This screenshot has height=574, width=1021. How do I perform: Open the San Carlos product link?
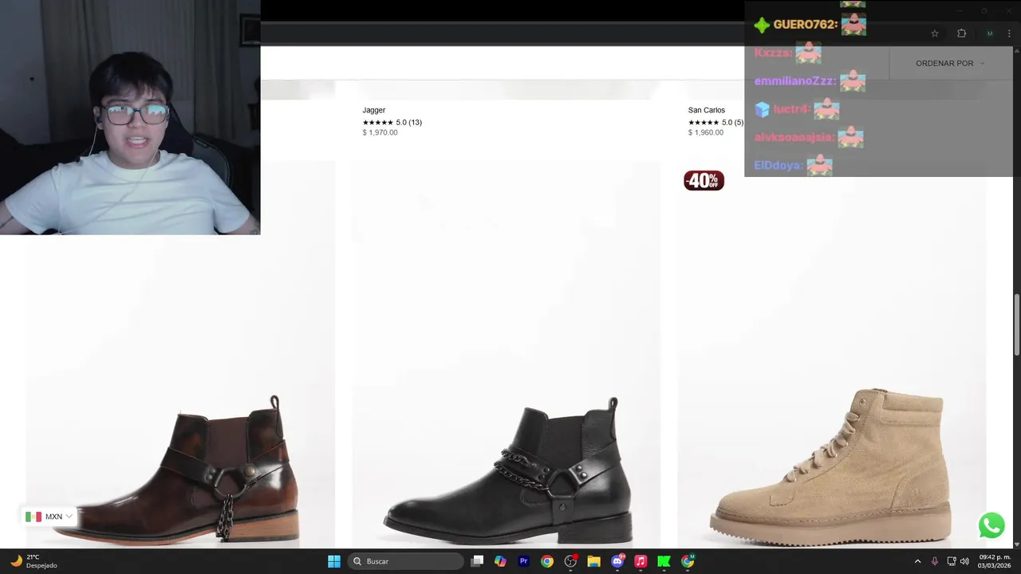[707, 110]
